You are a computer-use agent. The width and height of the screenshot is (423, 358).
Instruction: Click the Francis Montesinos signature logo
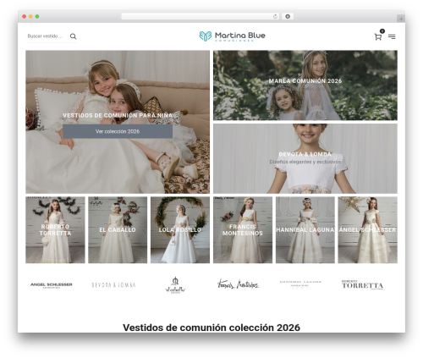238,284
